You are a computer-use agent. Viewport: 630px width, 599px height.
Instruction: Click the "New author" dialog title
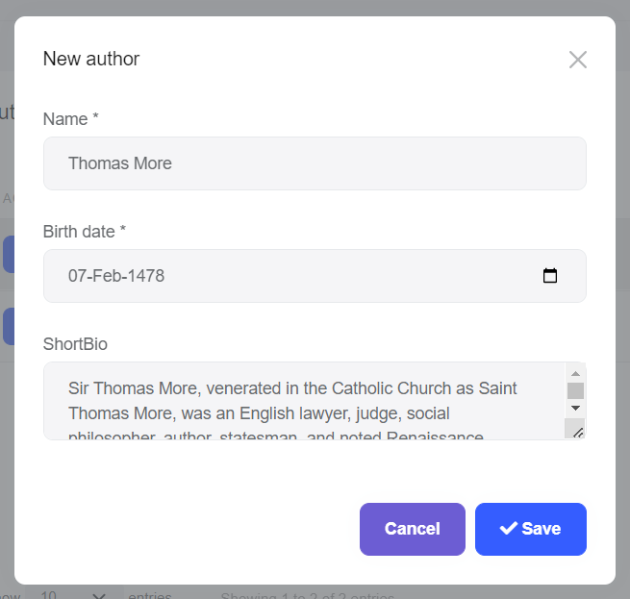click(x=91, y=59)
